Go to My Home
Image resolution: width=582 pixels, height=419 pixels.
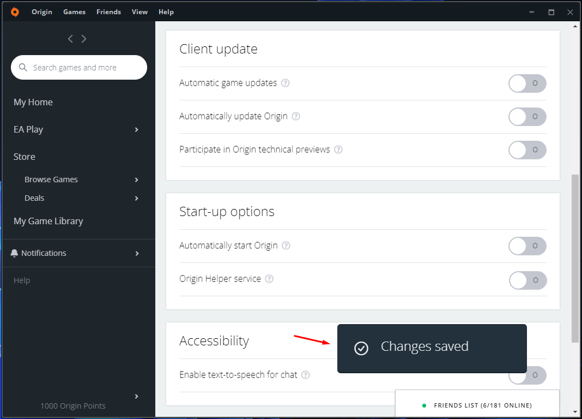(33, 102)
